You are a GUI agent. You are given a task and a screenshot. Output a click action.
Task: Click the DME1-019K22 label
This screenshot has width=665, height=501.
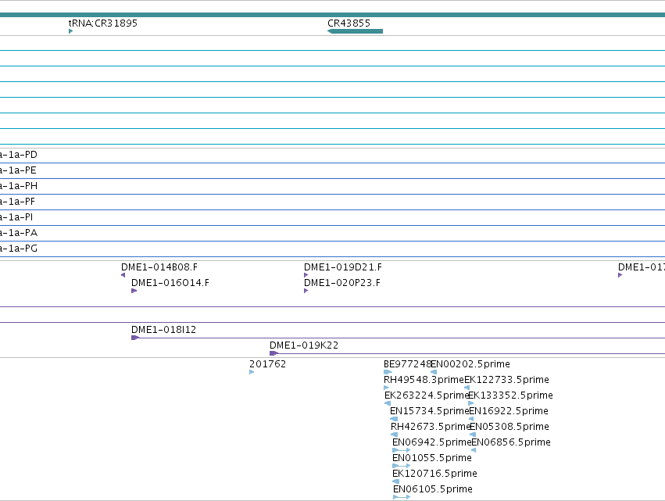click(x=304, y=345)
